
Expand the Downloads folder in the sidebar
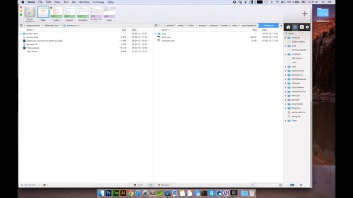(286, 104)
